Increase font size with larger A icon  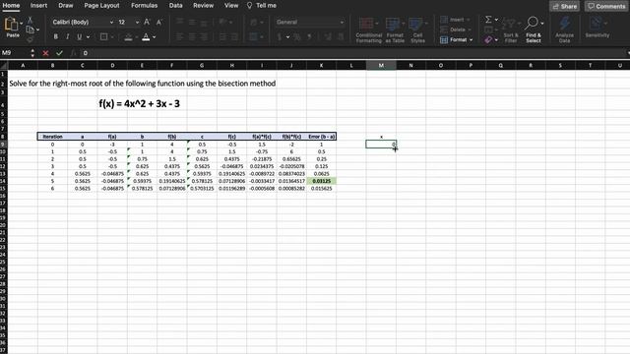pos(147,22)
